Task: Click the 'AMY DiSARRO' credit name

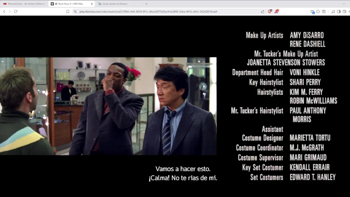Action: (x=307, y=35)
